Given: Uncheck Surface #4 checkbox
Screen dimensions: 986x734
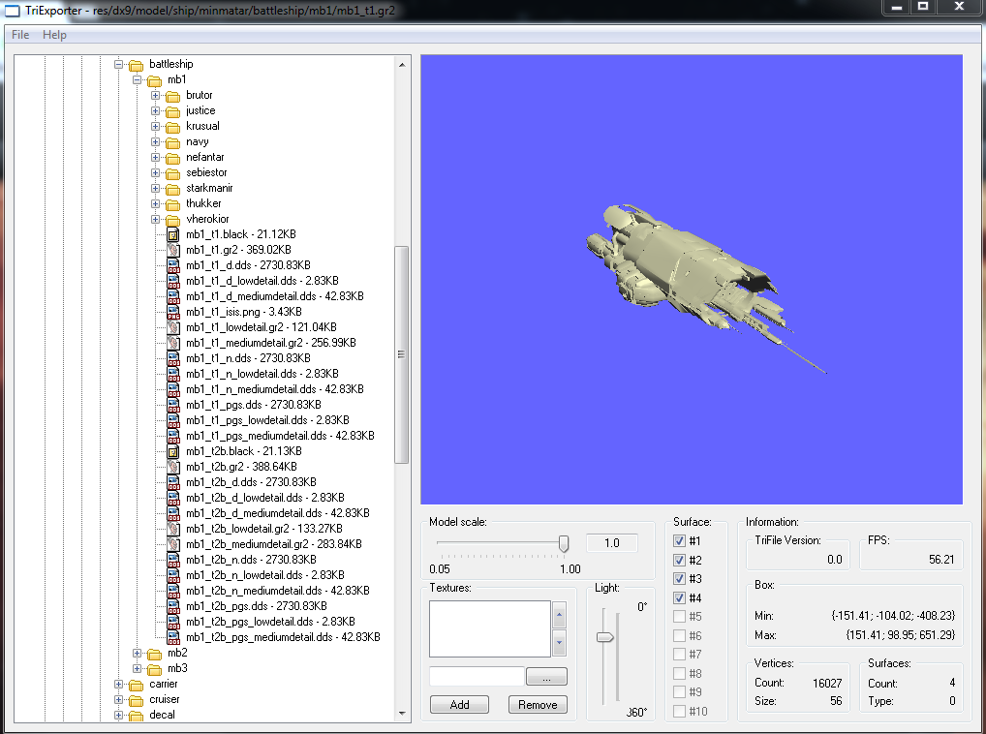Looking at the screenshot, I should (679, 597).
